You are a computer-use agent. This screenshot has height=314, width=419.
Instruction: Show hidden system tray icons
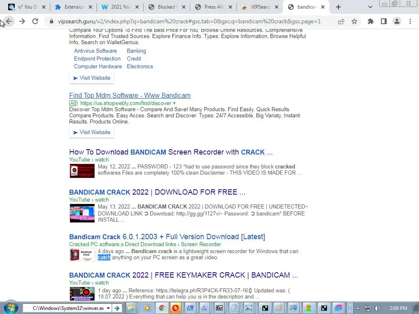coord(358,308)
